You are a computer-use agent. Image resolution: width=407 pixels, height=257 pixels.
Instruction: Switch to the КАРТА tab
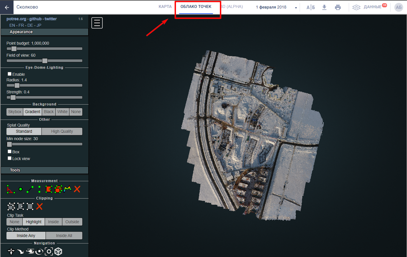tap(165, 7)
